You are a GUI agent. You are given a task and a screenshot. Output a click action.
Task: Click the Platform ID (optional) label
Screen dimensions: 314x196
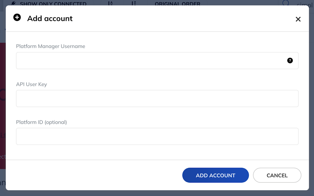point(42,122)
